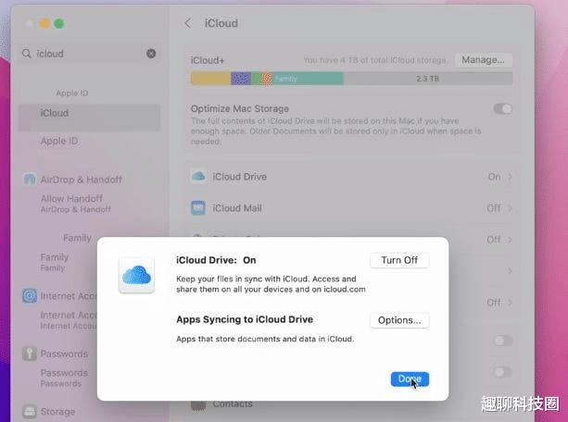Click the AirDrop & Handoff icon
568x422 pixels.
pyautogui.click(x=30, y=180)
